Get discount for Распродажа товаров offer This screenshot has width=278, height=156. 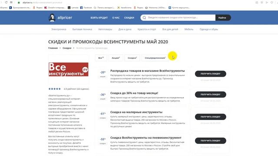pyautogui.click(x=210, y=74)
